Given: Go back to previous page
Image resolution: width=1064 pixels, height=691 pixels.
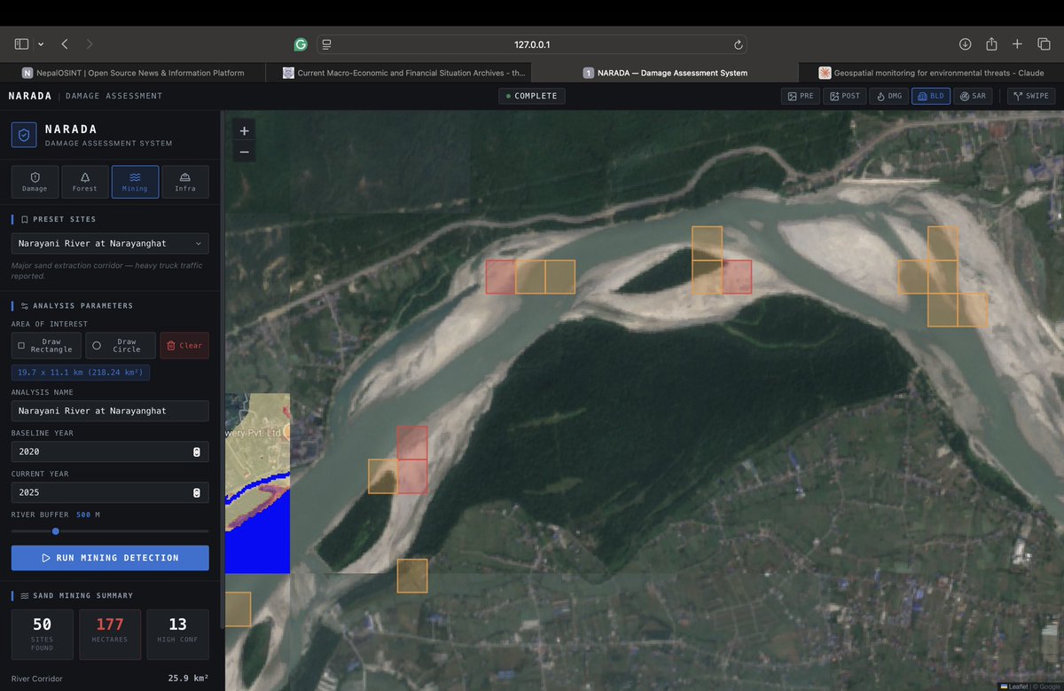Looking at the screenshot, I should pos(65,44).
